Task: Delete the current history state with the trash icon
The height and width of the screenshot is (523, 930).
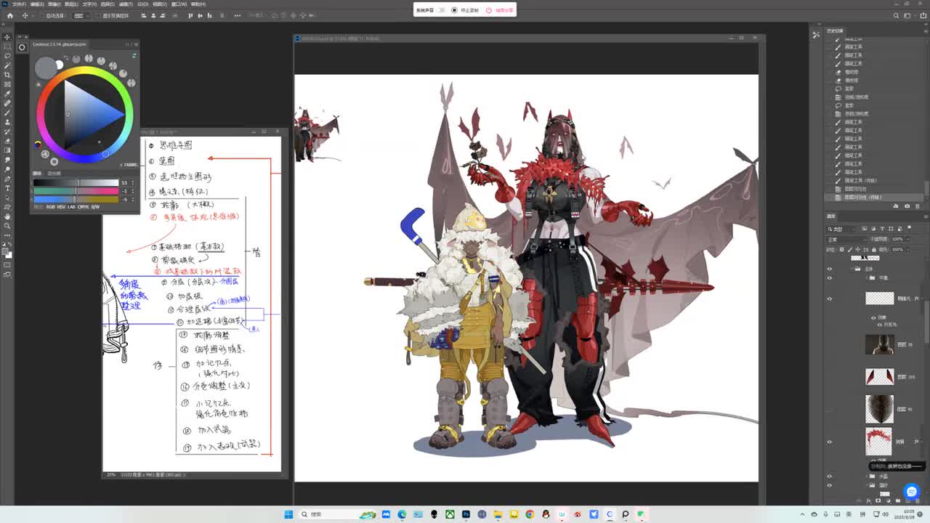Action: (916, 206)
